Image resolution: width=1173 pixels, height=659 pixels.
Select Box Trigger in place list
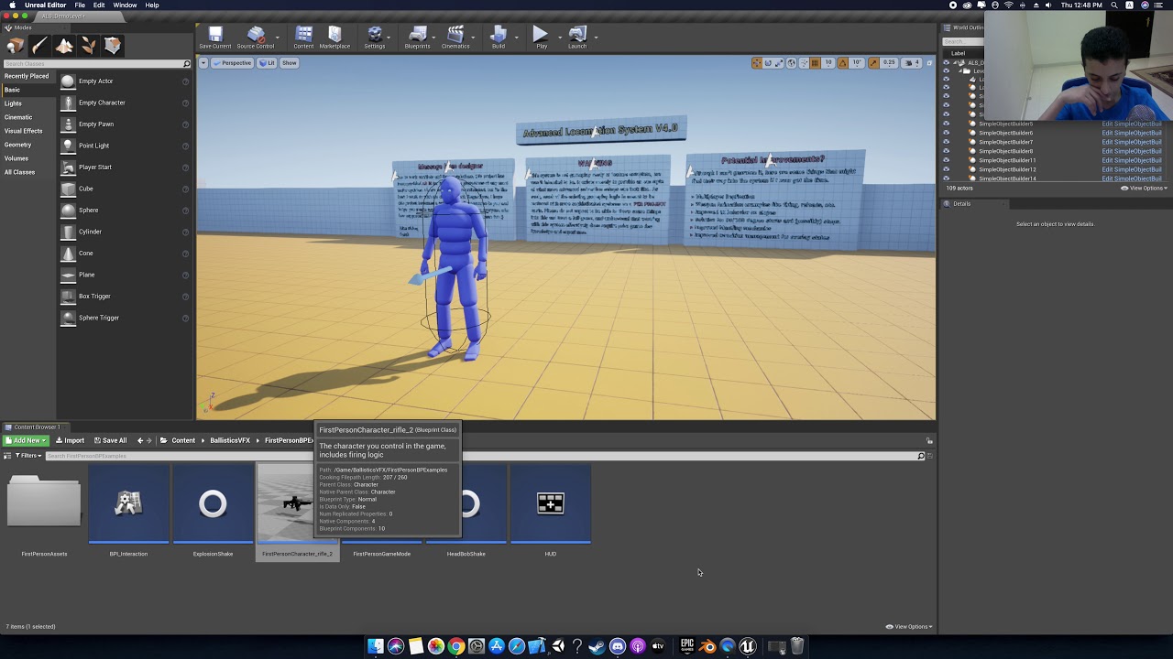125,297
